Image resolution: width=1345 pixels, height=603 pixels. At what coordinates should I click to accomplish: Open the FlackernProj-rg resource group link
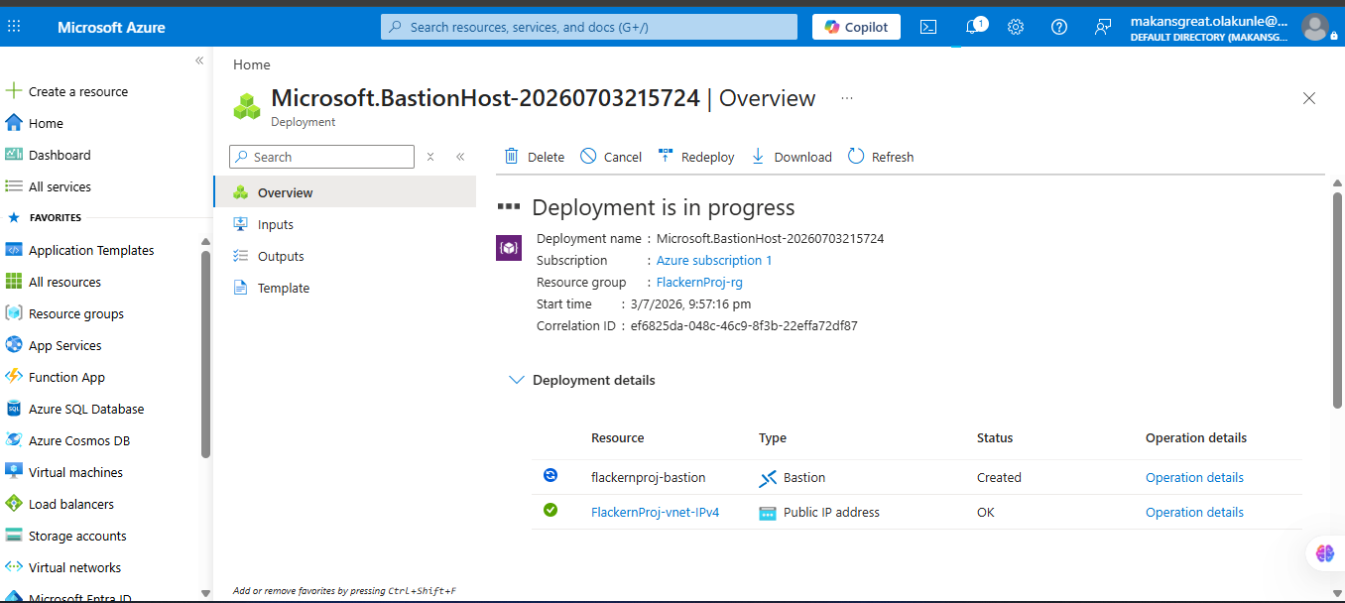click(699, 282)
